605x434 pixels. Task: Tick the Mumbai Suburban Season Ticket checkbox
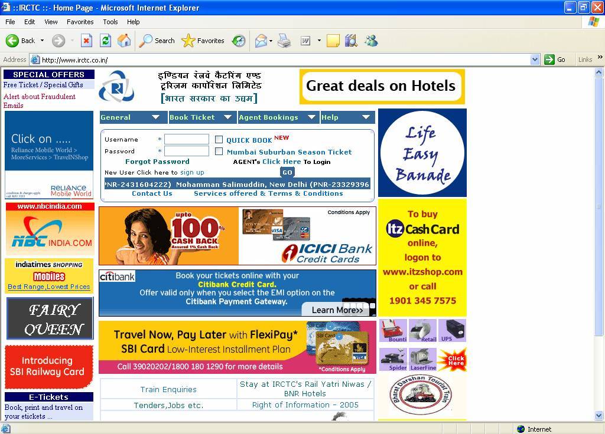pos(219,152)
